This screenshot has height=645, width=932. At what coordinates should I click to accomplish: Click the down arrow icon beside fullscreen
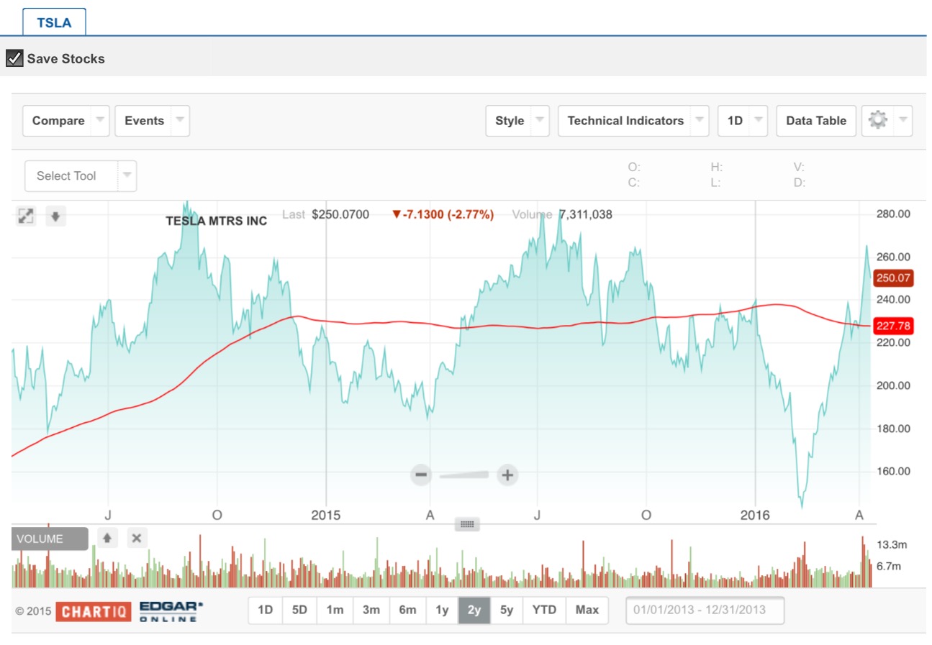[x=56, y=216]
